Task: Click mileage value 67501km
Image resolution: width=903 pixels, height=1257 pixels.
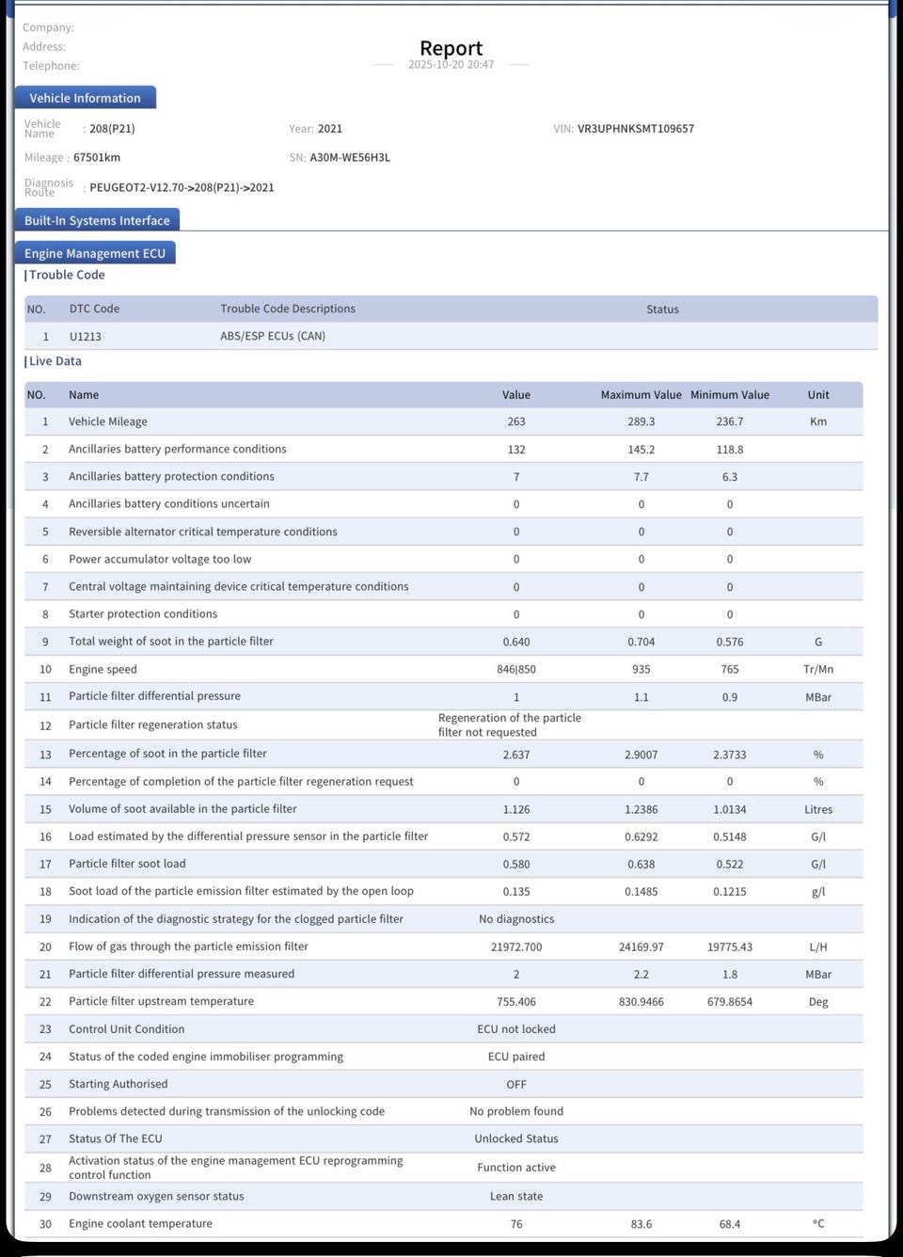Action: [x=97, y=158]
